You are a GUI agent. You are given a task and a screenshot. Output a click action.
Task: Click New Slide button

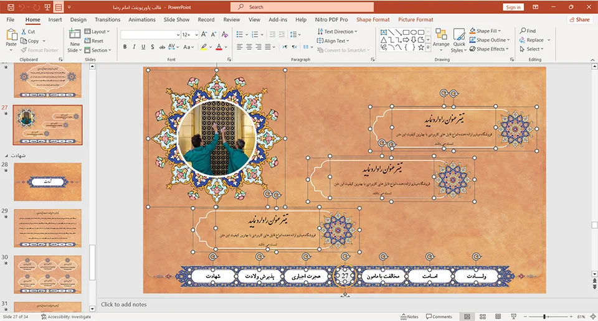pyautogui.click(x=75, y=40)
